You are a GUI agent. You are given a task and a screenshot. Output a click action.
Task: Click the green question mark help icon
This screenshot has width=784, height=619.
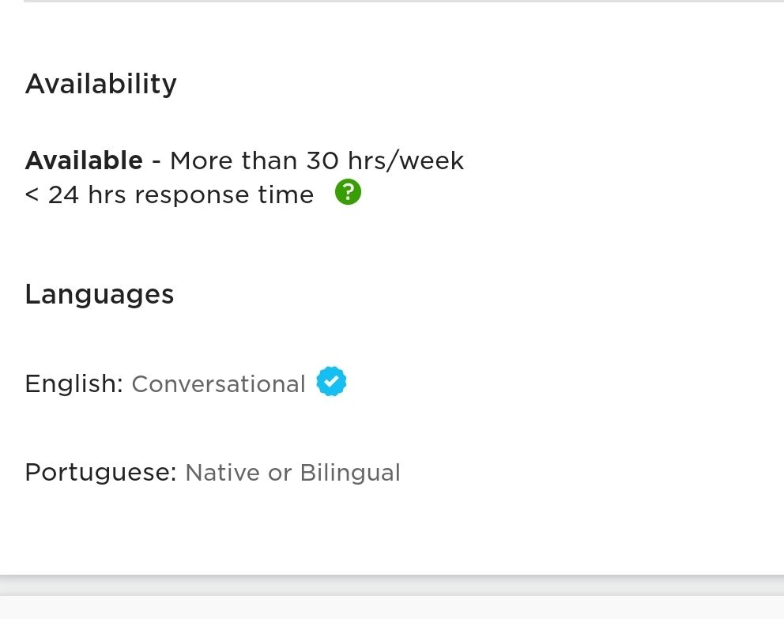click(348, 192)
